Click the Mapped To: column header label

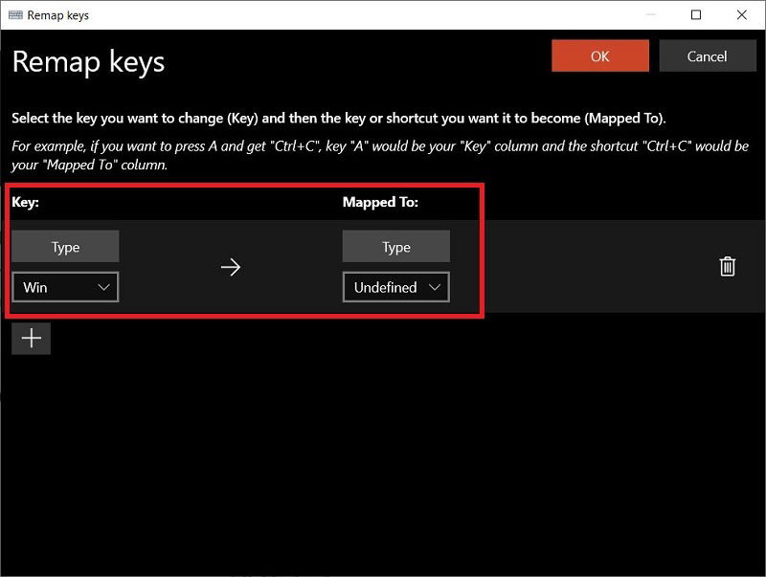[x=380, y=202]
